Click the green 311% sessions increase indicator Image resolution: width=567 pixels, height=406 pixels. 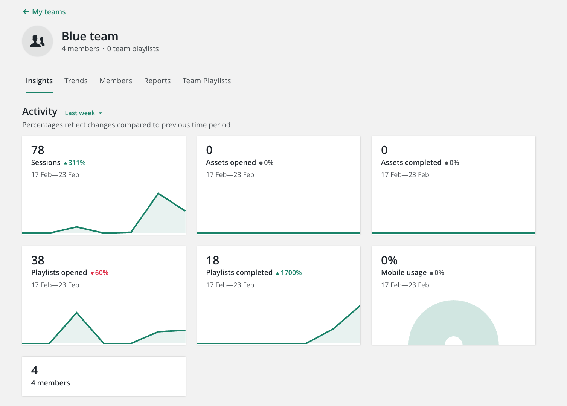tap(75, 163)
